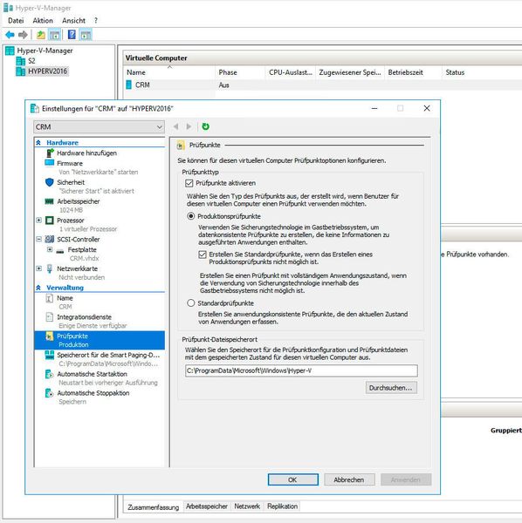Collapse the SCSI-Controller tree node

click(39, 239)
